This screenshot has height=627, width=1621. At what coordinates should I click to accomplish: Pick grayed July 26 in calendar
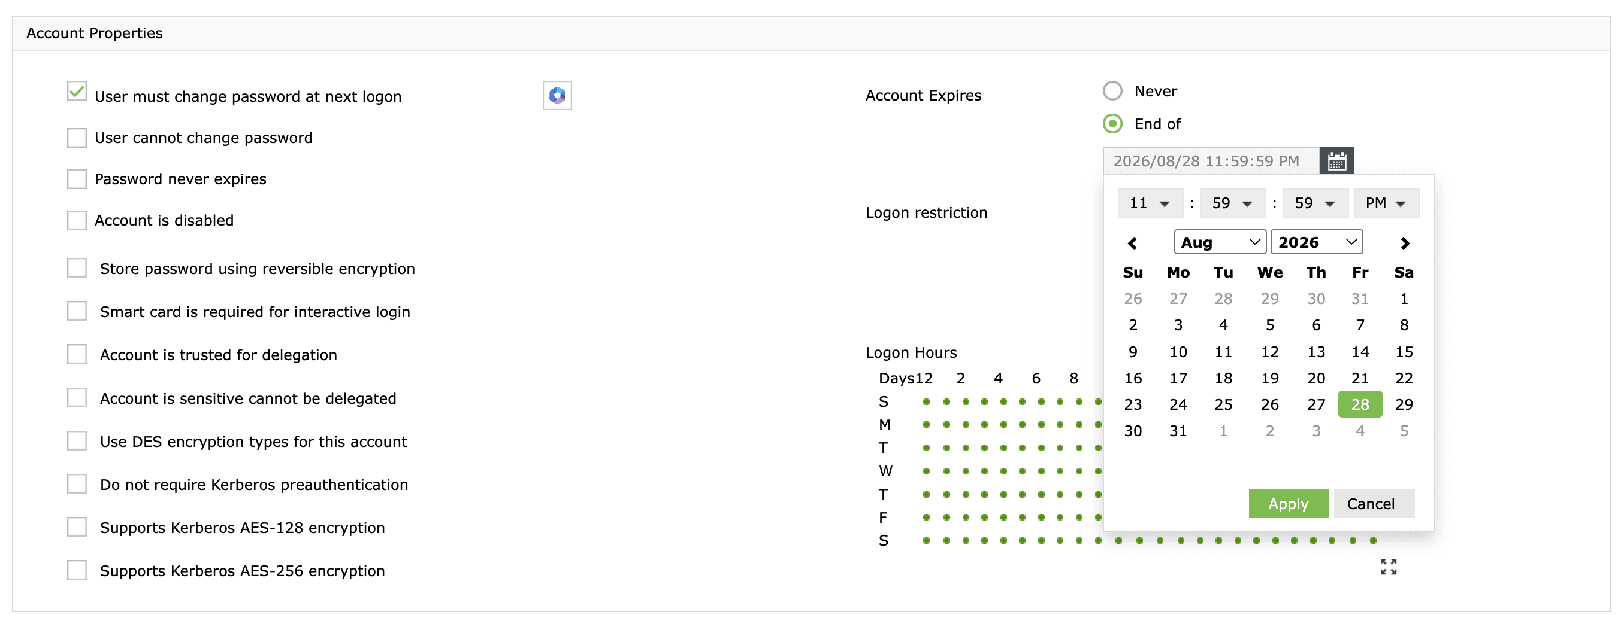(x=1133, y=299)
